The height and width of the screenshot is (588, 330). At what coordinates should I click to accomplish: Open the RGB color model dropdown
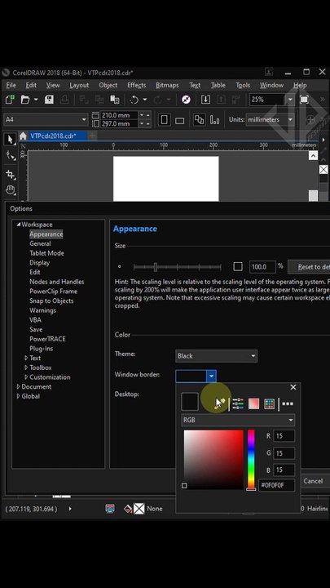pyautogui.click(x=238, y=420)
